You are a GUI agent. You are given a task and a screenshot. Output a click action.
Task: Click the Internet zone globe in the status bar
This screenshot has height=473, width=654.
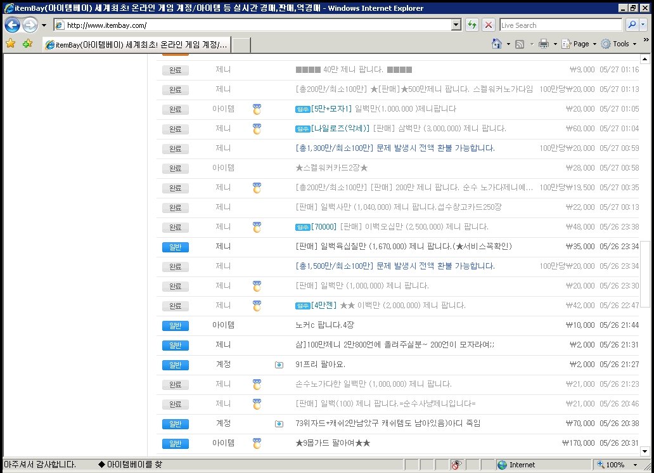pos(501,465)
